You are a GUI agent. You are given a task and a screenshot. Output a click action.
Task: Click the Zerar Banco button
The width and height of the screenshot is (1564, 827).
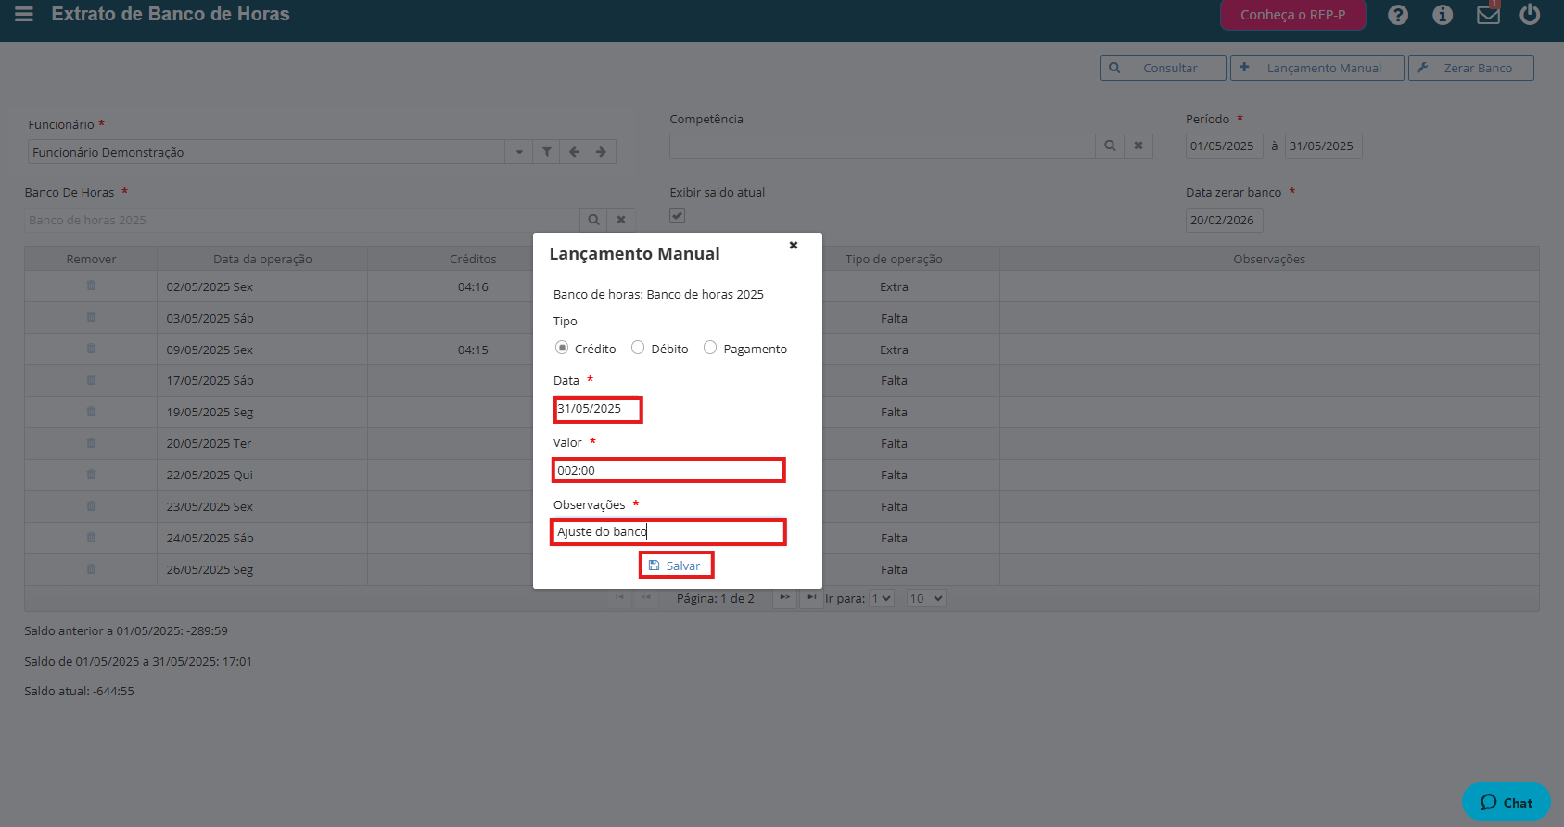click(1471, 68)
